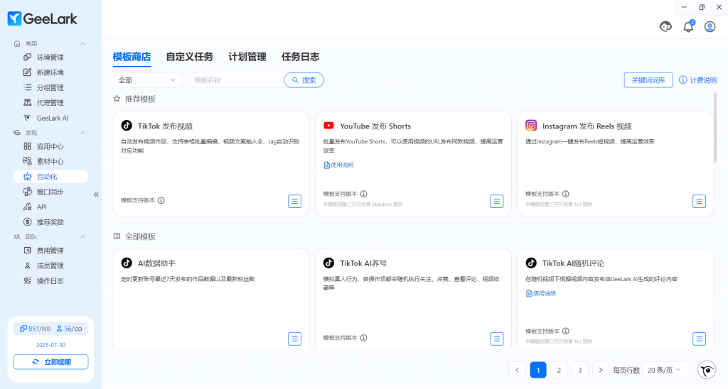Viewport: 728px width, 389px height.
Task: Open the customer support headset icon
Action: pyautogui.click(x=666, y=27)
